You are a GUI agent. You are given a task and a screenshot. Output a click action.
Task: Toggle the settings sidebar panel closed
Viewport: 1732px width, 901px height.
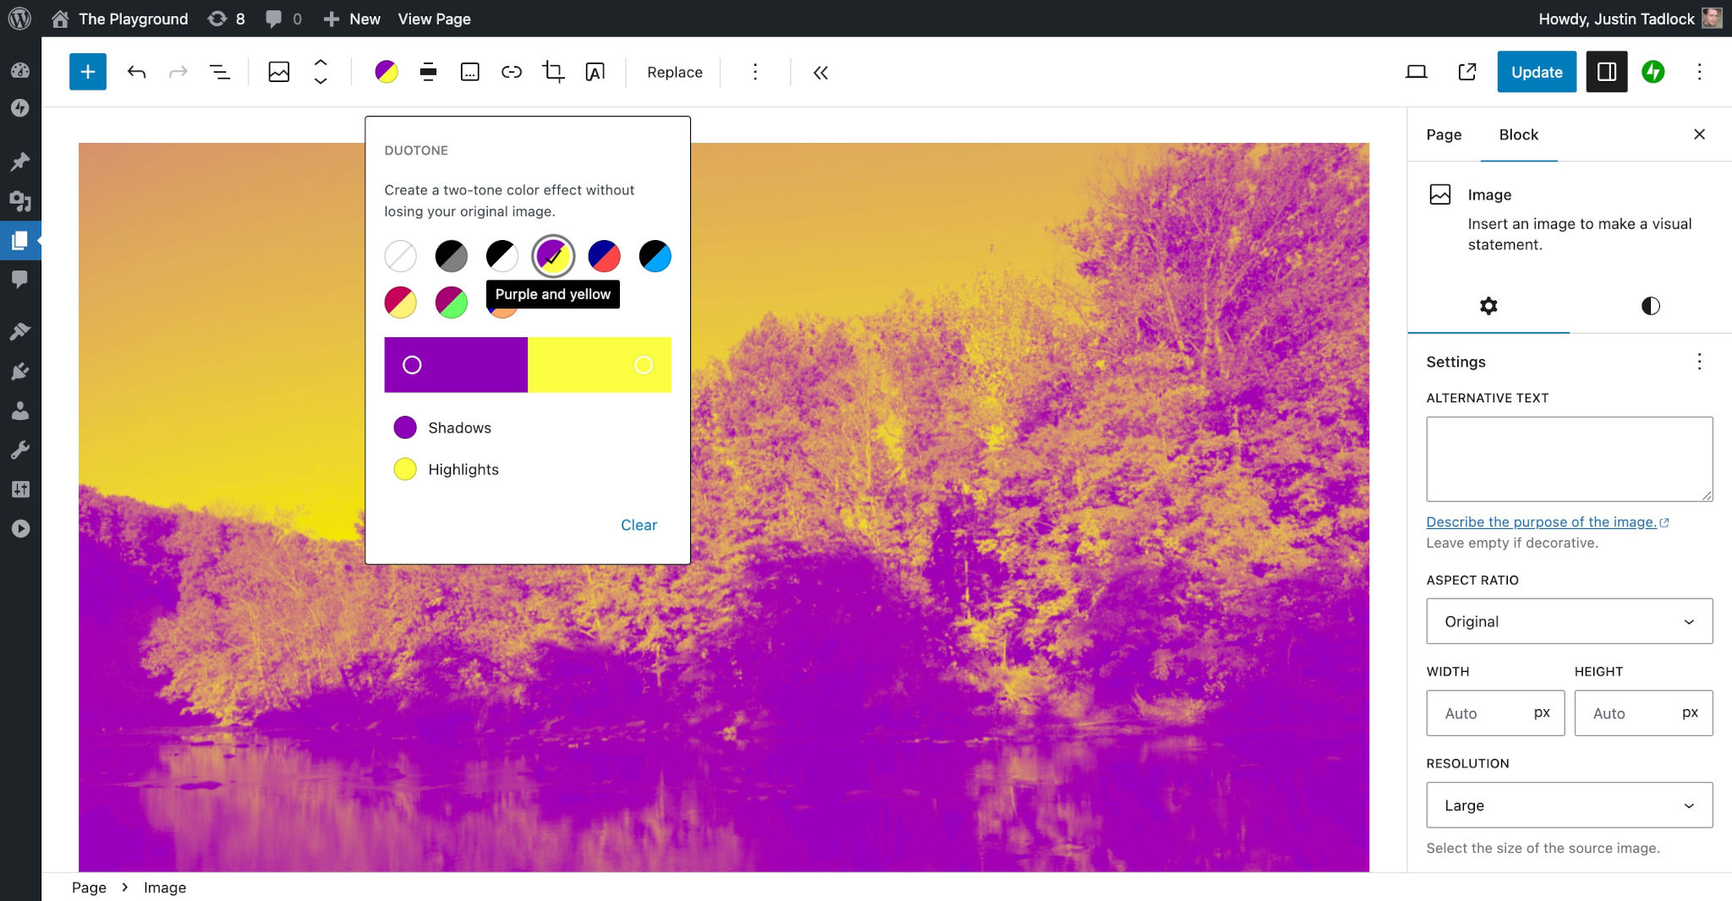pos(1605,72)
